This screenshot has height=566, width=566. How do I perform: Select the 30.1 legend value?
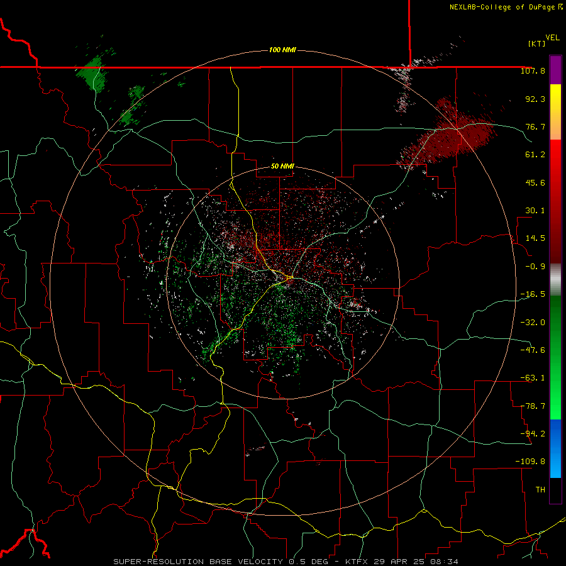535,211
